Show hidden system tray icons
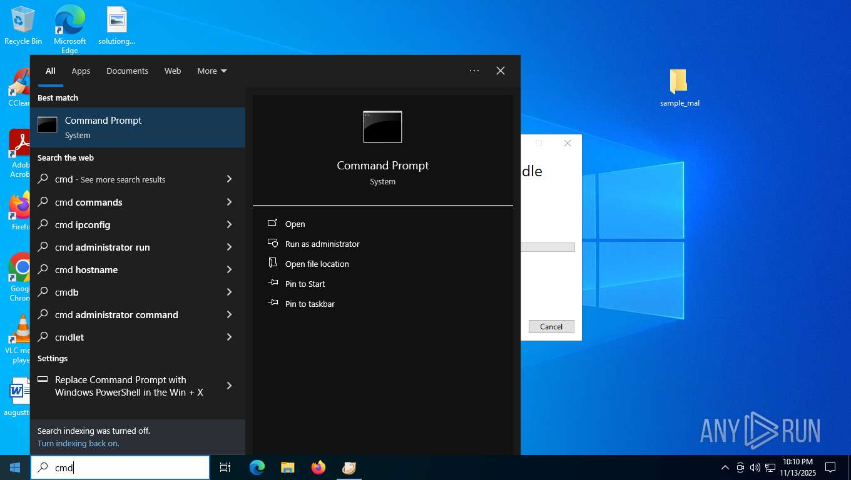Screen dimensions: 851x480 [x=725, y=467]
